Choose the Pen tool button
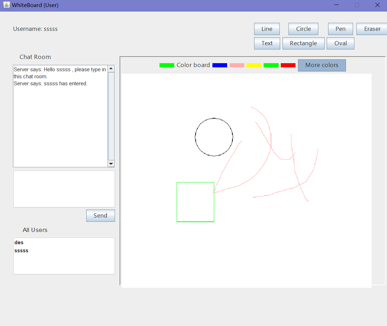This screenshot has width=387, height=326. 340,29
